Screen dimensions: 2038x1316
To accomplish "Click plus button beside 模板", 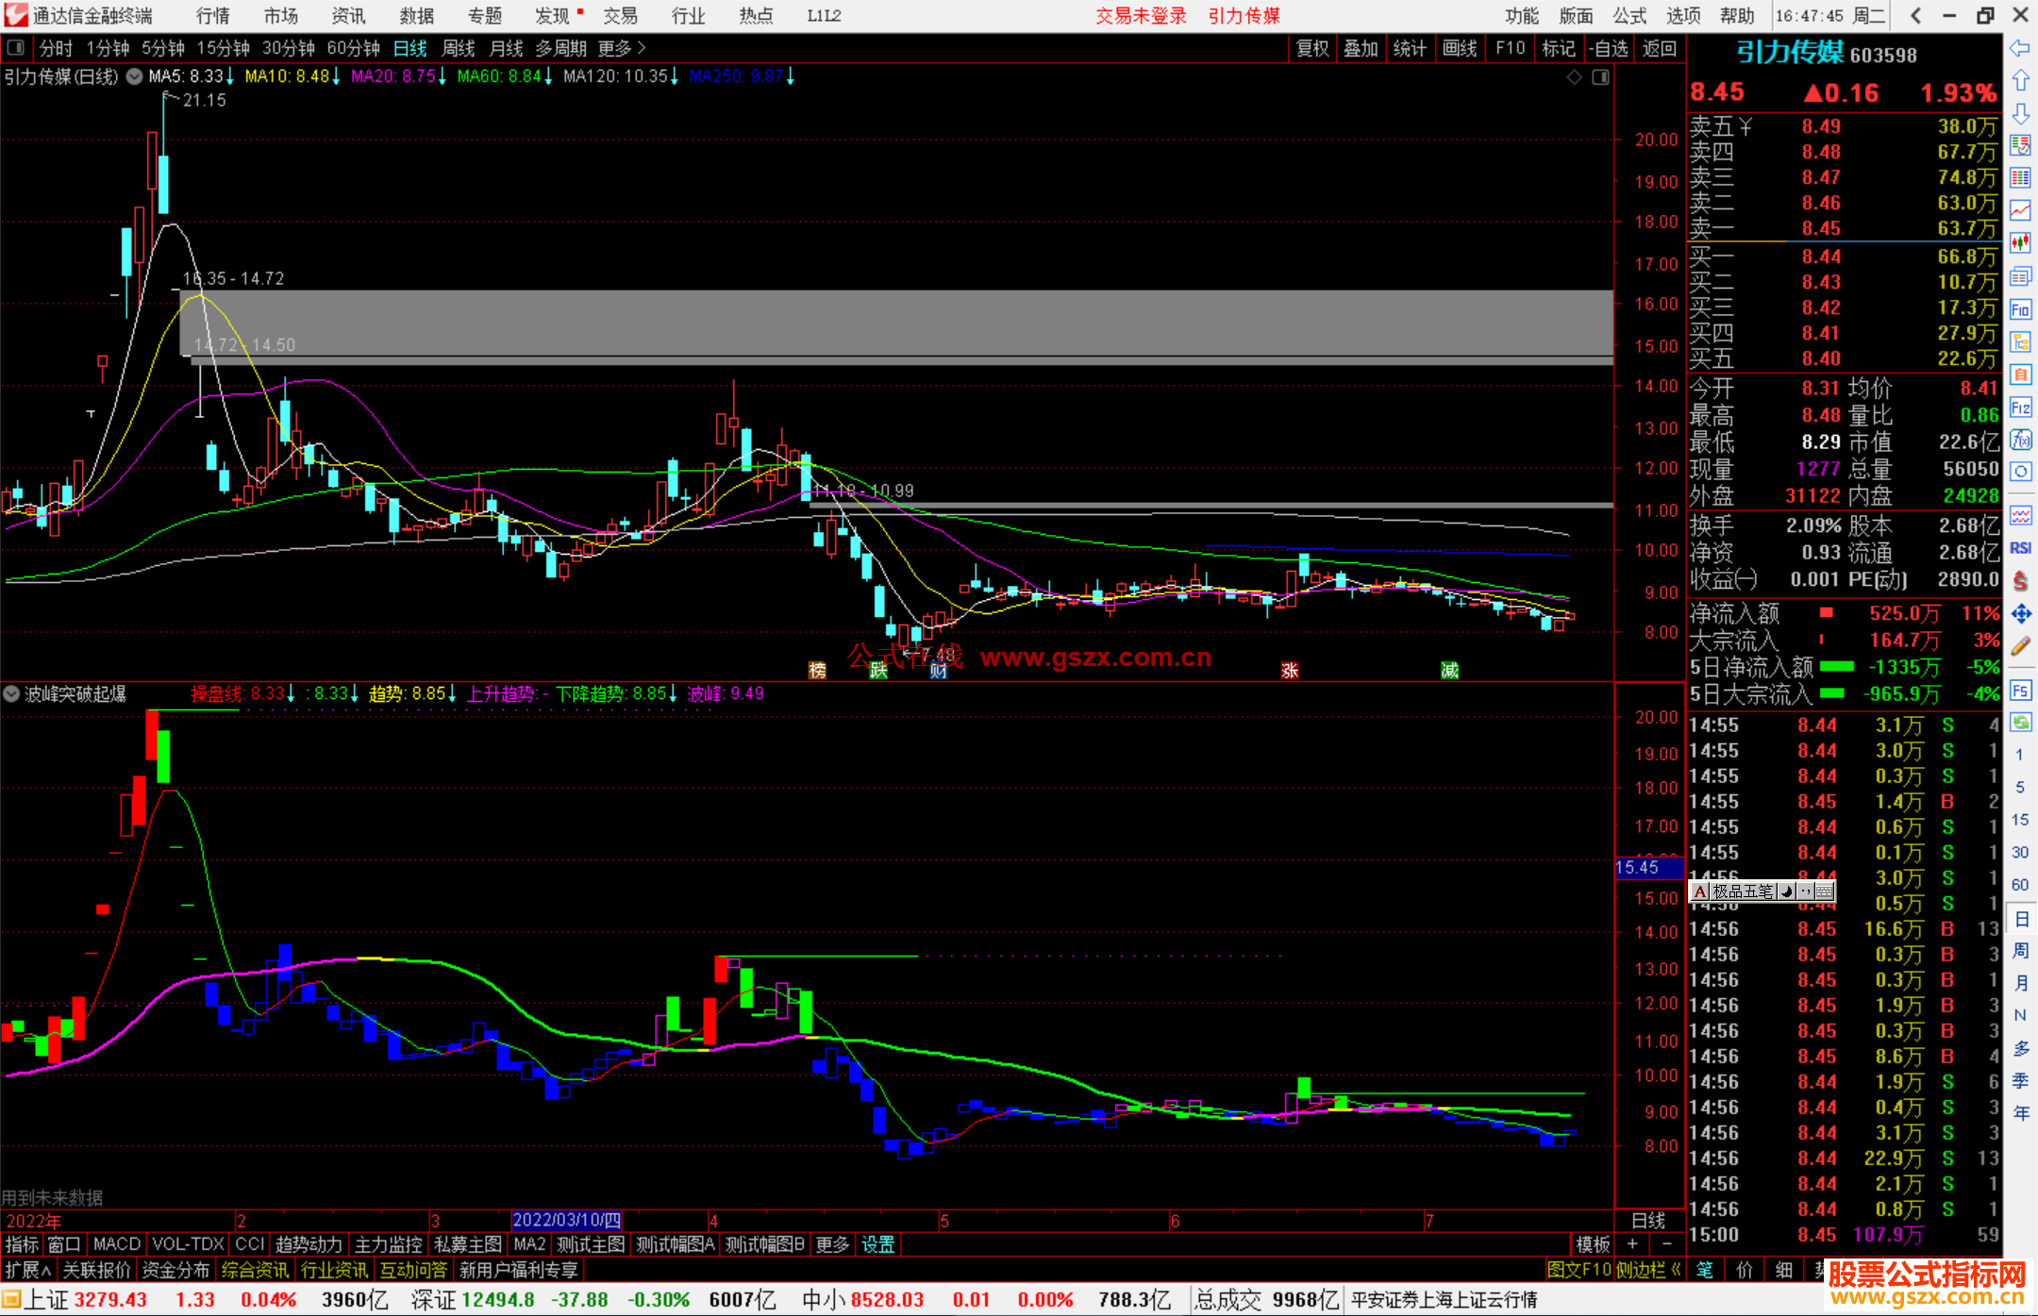I will coord(1632,1244).
